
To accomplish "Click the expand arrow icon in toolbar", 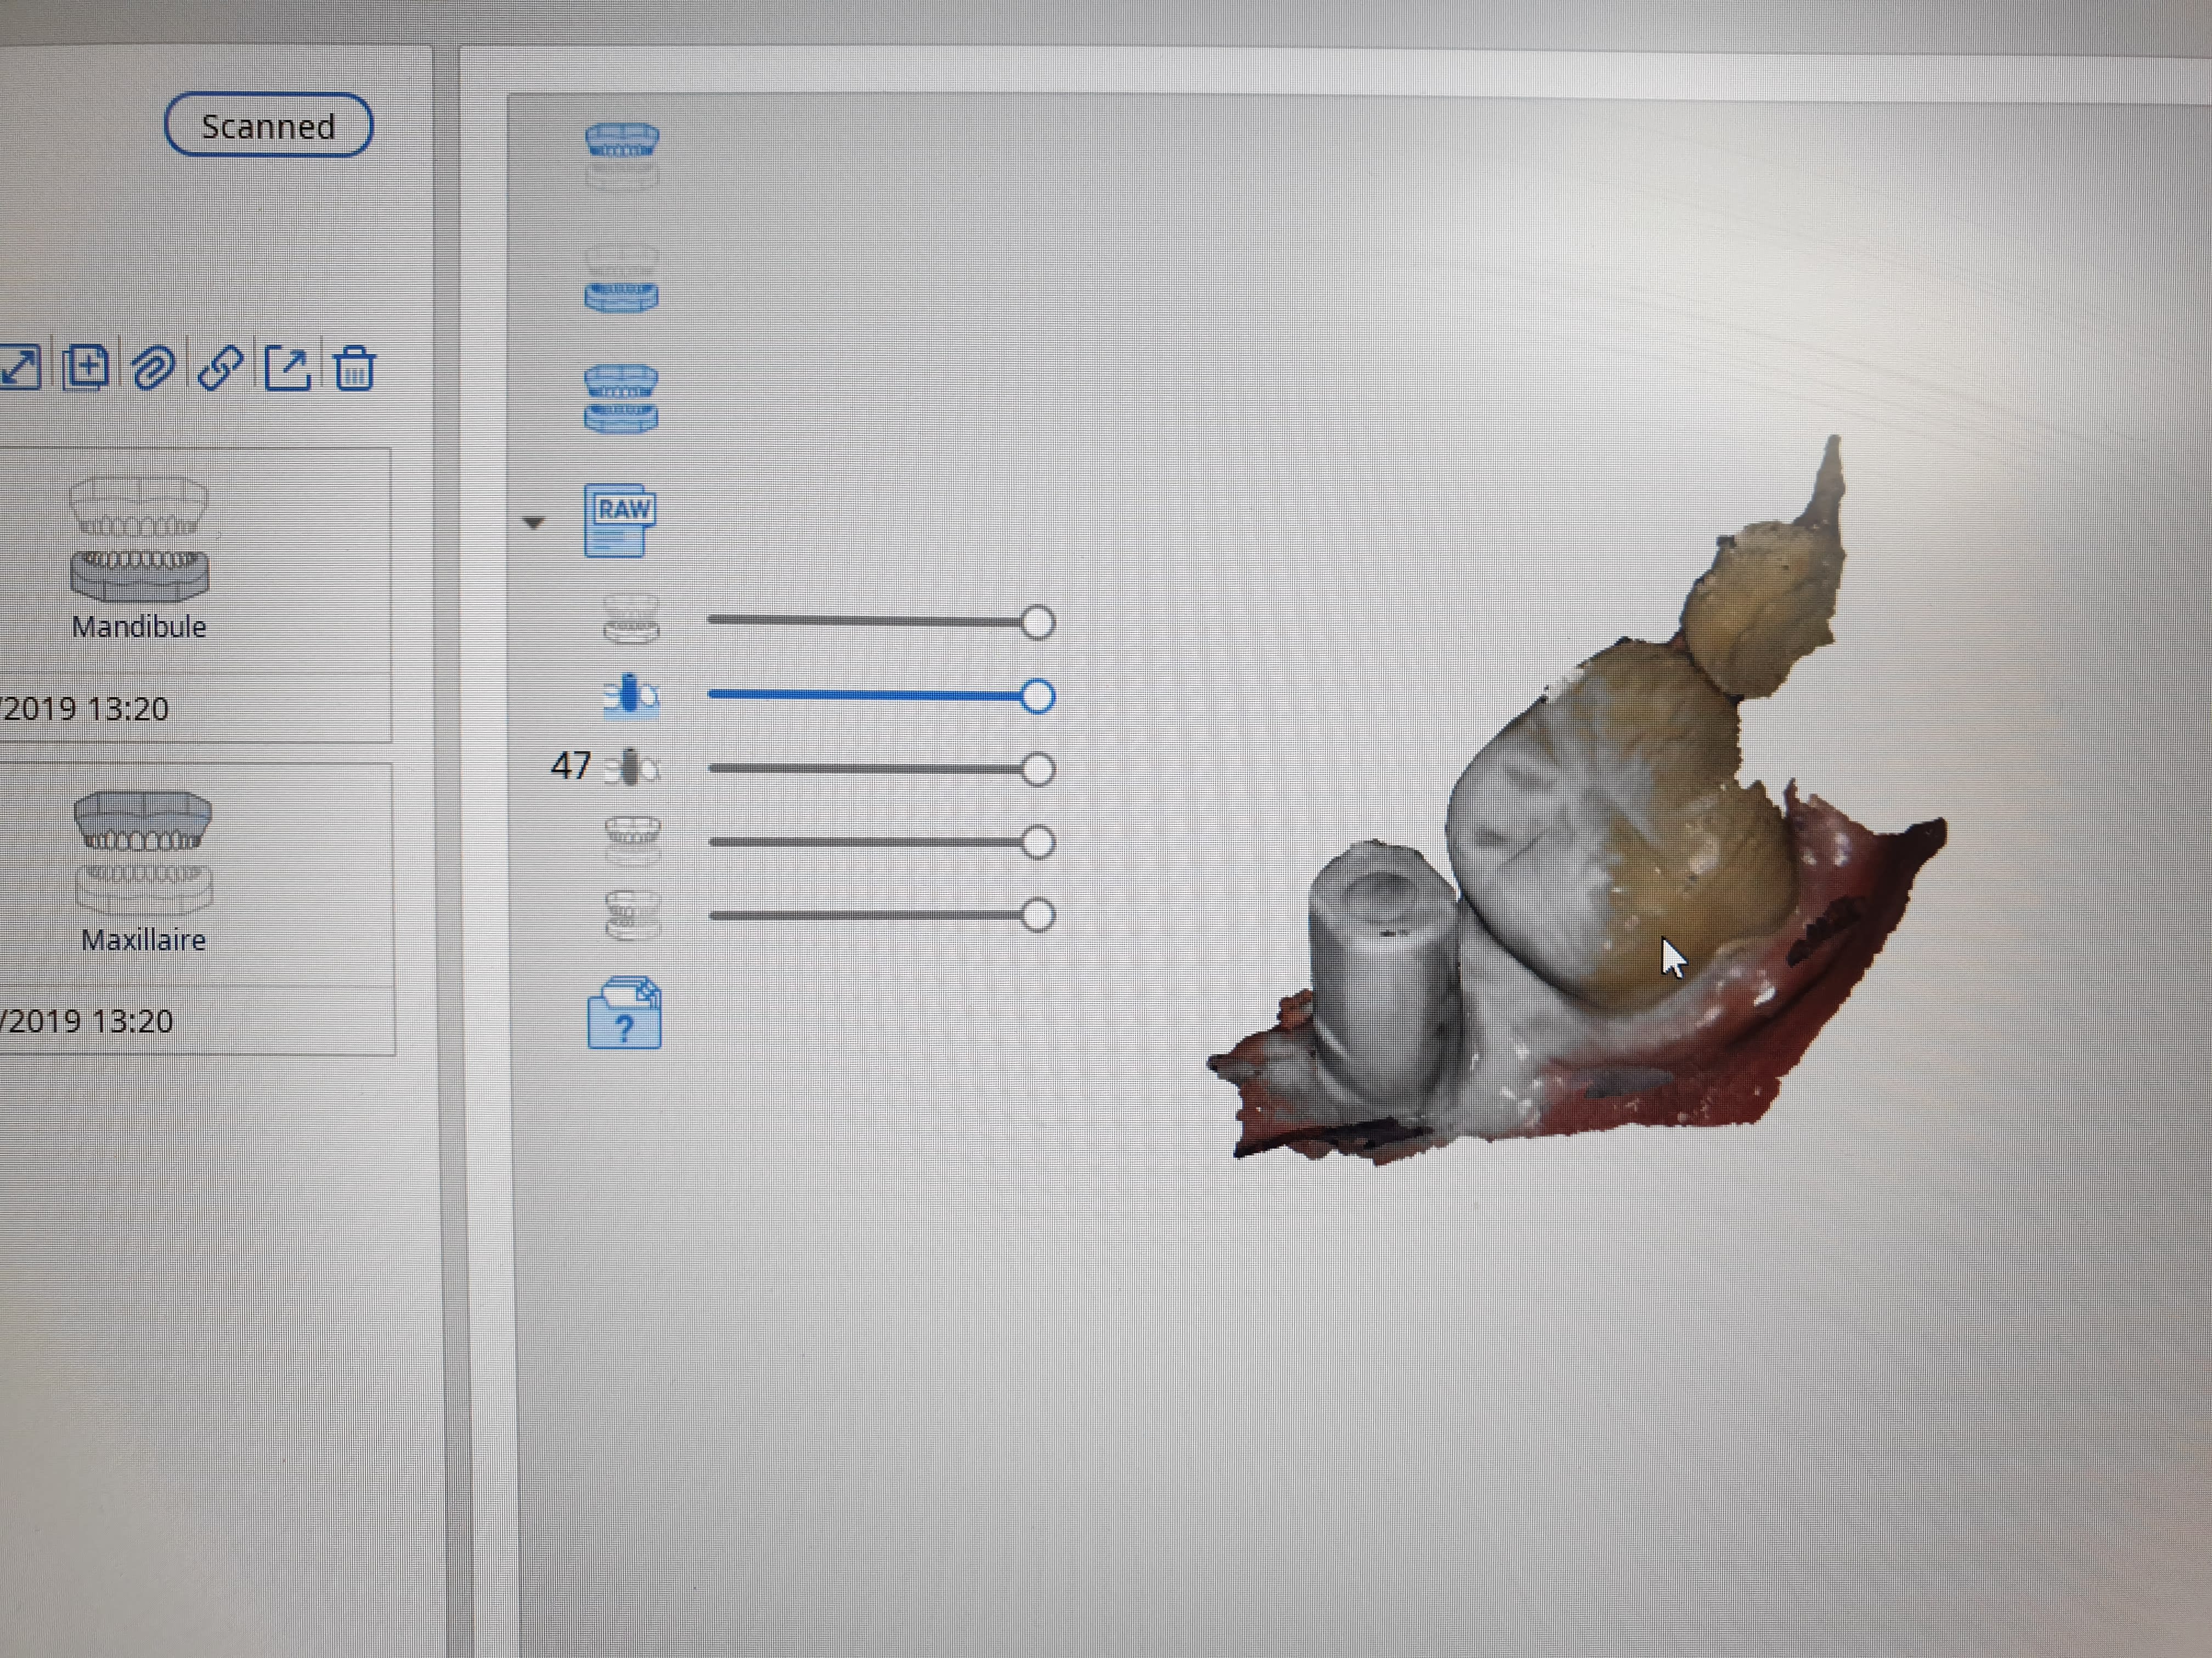I will coord(20,368).
